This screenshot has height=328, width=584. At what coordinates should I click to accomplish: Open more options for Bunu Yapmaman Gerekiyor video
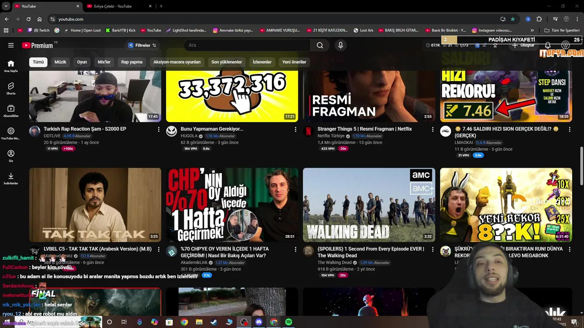click(x=295, y=129)
